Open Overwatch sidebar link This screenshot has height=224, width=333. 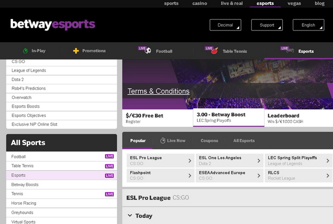(62, 97)
